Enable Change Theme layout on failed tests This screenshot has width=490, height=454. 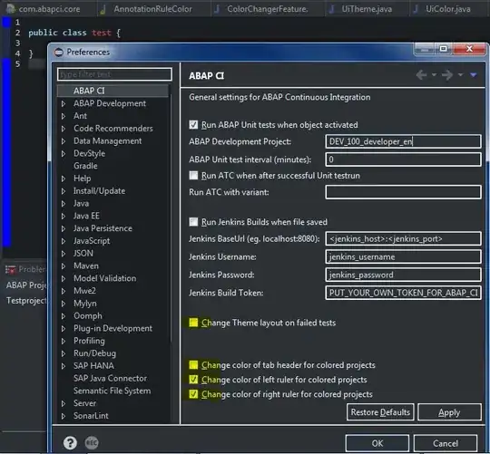193,323
